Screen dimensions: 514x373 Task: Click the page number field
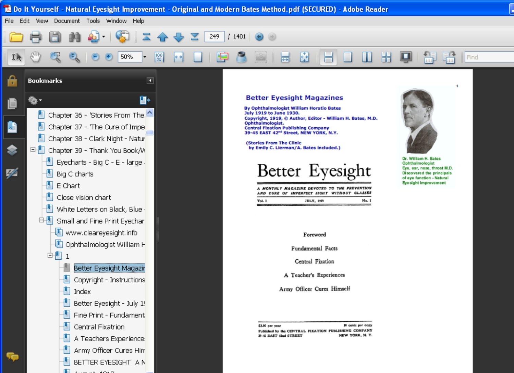[x=215, y=36]
